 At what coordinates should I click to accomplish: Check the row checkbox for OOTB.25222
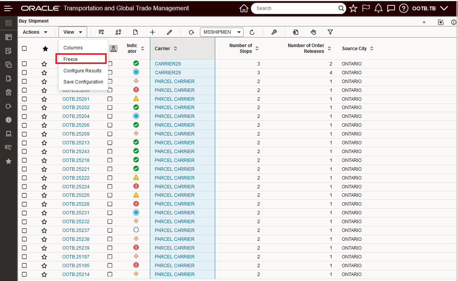(24, 178)
